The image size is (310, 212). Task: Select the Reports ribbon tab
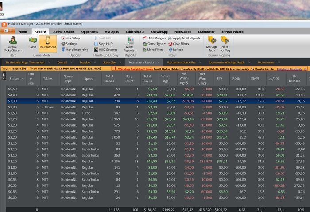(x=40, y=31)
